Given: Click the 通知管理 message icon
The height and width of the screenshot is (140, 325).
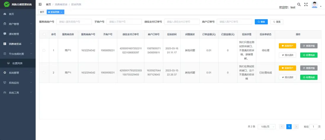Looking at the screenshot, I should click(x=5, y=34).
